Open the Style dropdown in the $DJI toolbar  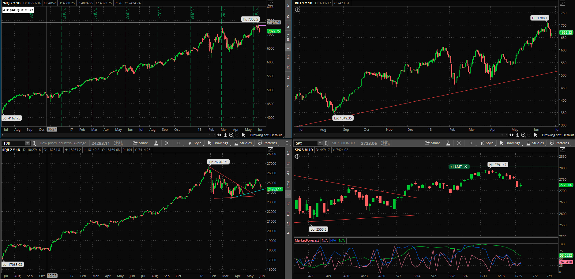coord(195,143)
